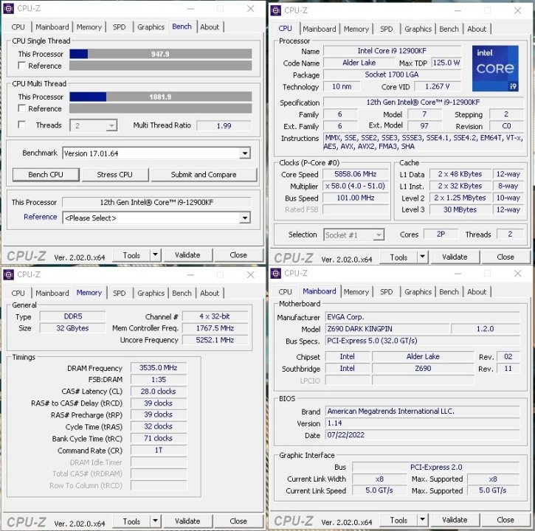Click the CPU-Z icon in the Memory window title bar
This screenshot has width=535, height=531.
9,274
